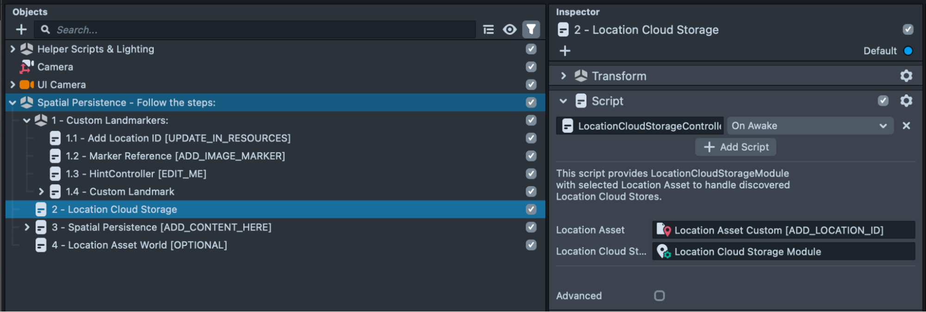Click the Objects search field
The width and height of the screenshot is (926, 312).
click(259, 30)
